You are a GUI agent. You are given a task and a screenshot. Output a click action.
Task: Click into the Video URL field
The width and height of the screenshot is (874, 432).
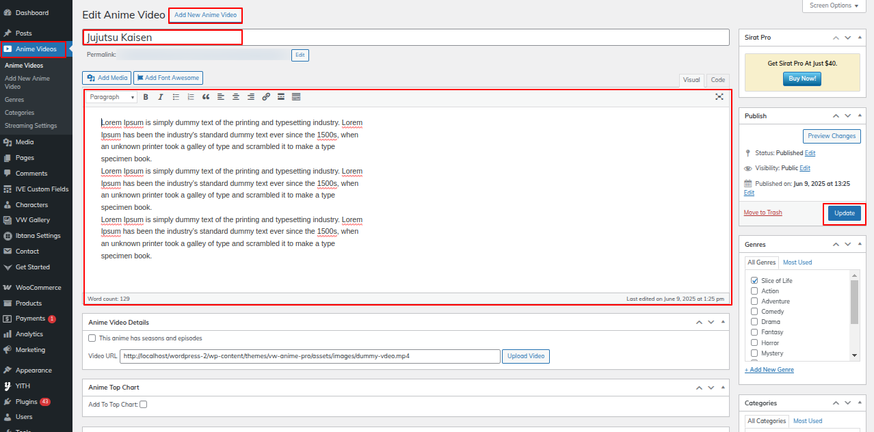pos(310,356)
